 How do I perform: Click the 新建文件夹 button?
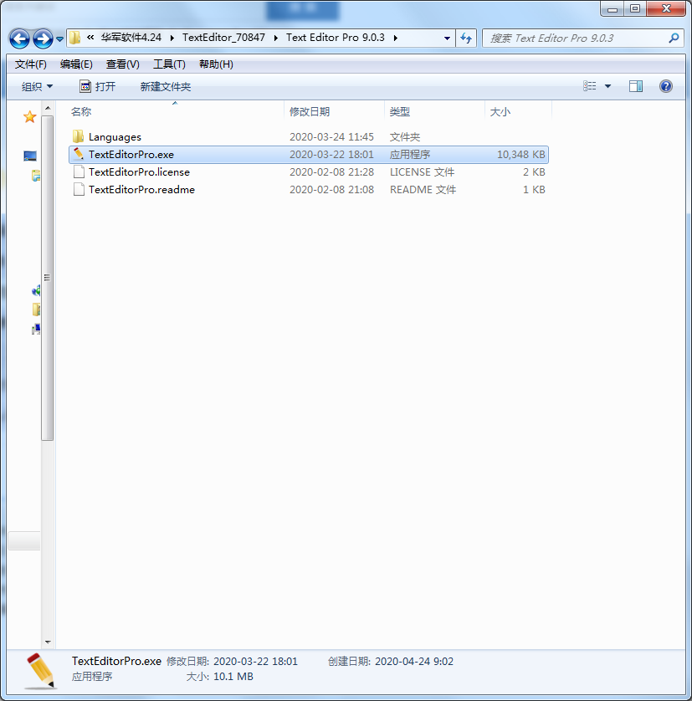click(166, 87)
